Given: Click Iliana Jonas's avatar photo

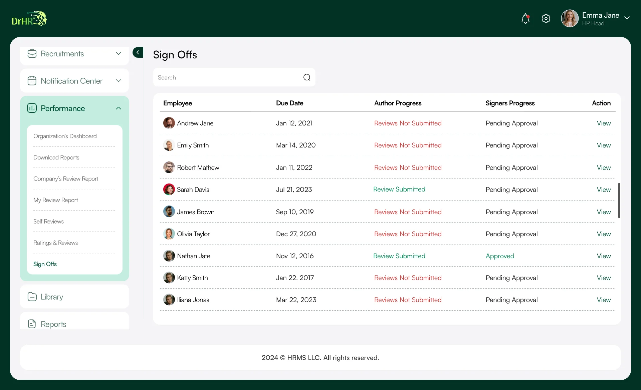Looking at the screenshot, I should click(x=169, y=300).
